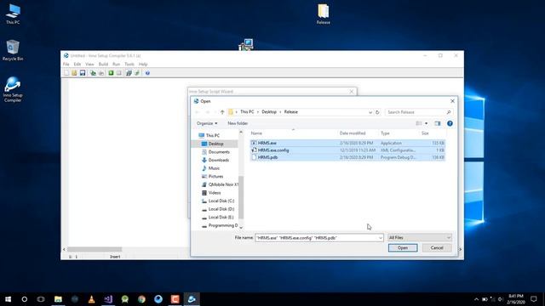
Task: Click the Up one level arrow in Open dialog
Action: (222, 112)
